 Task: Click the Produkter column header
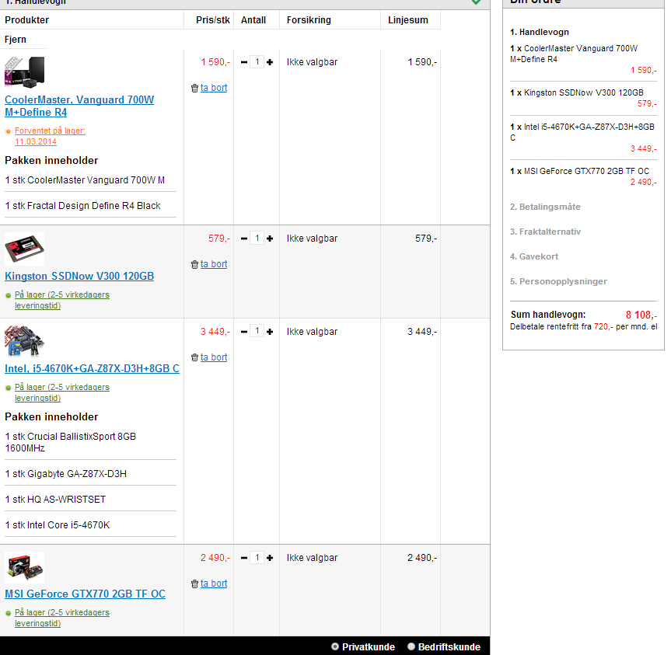click(26, 20)
